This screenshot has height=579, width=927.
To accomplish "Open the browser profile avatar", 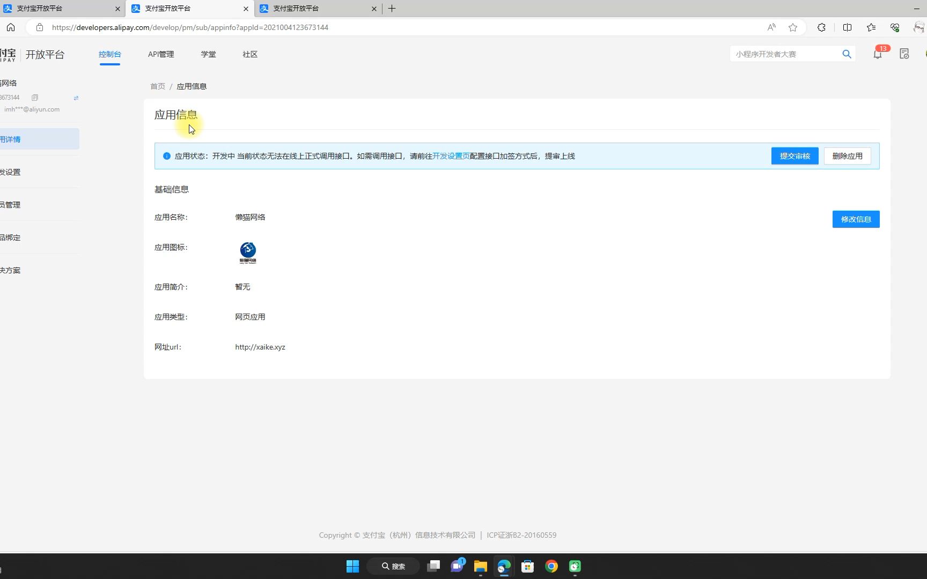I will [x=919, y=27].
